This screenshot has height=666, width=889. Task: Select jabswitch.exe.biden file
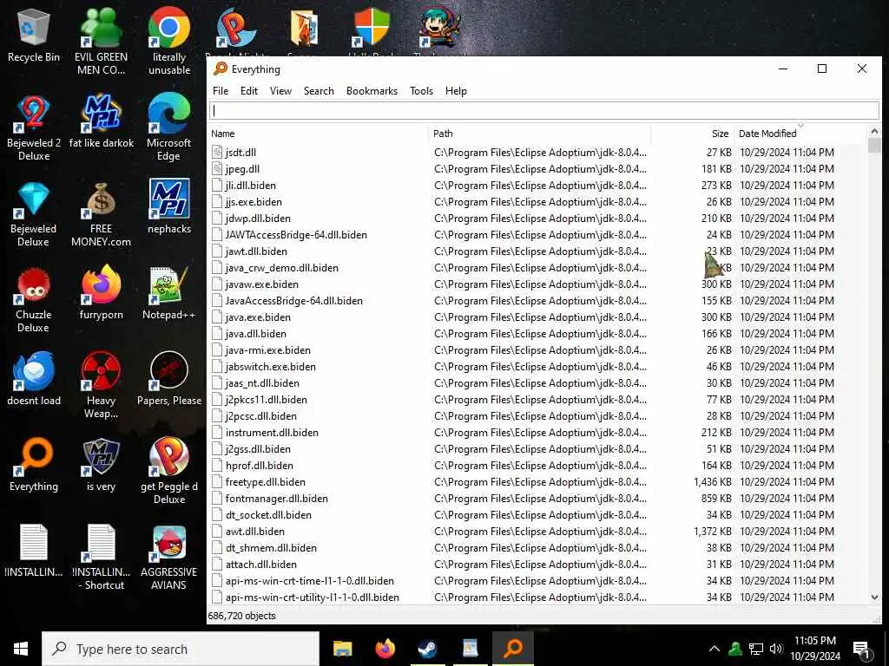pos(537,367)
